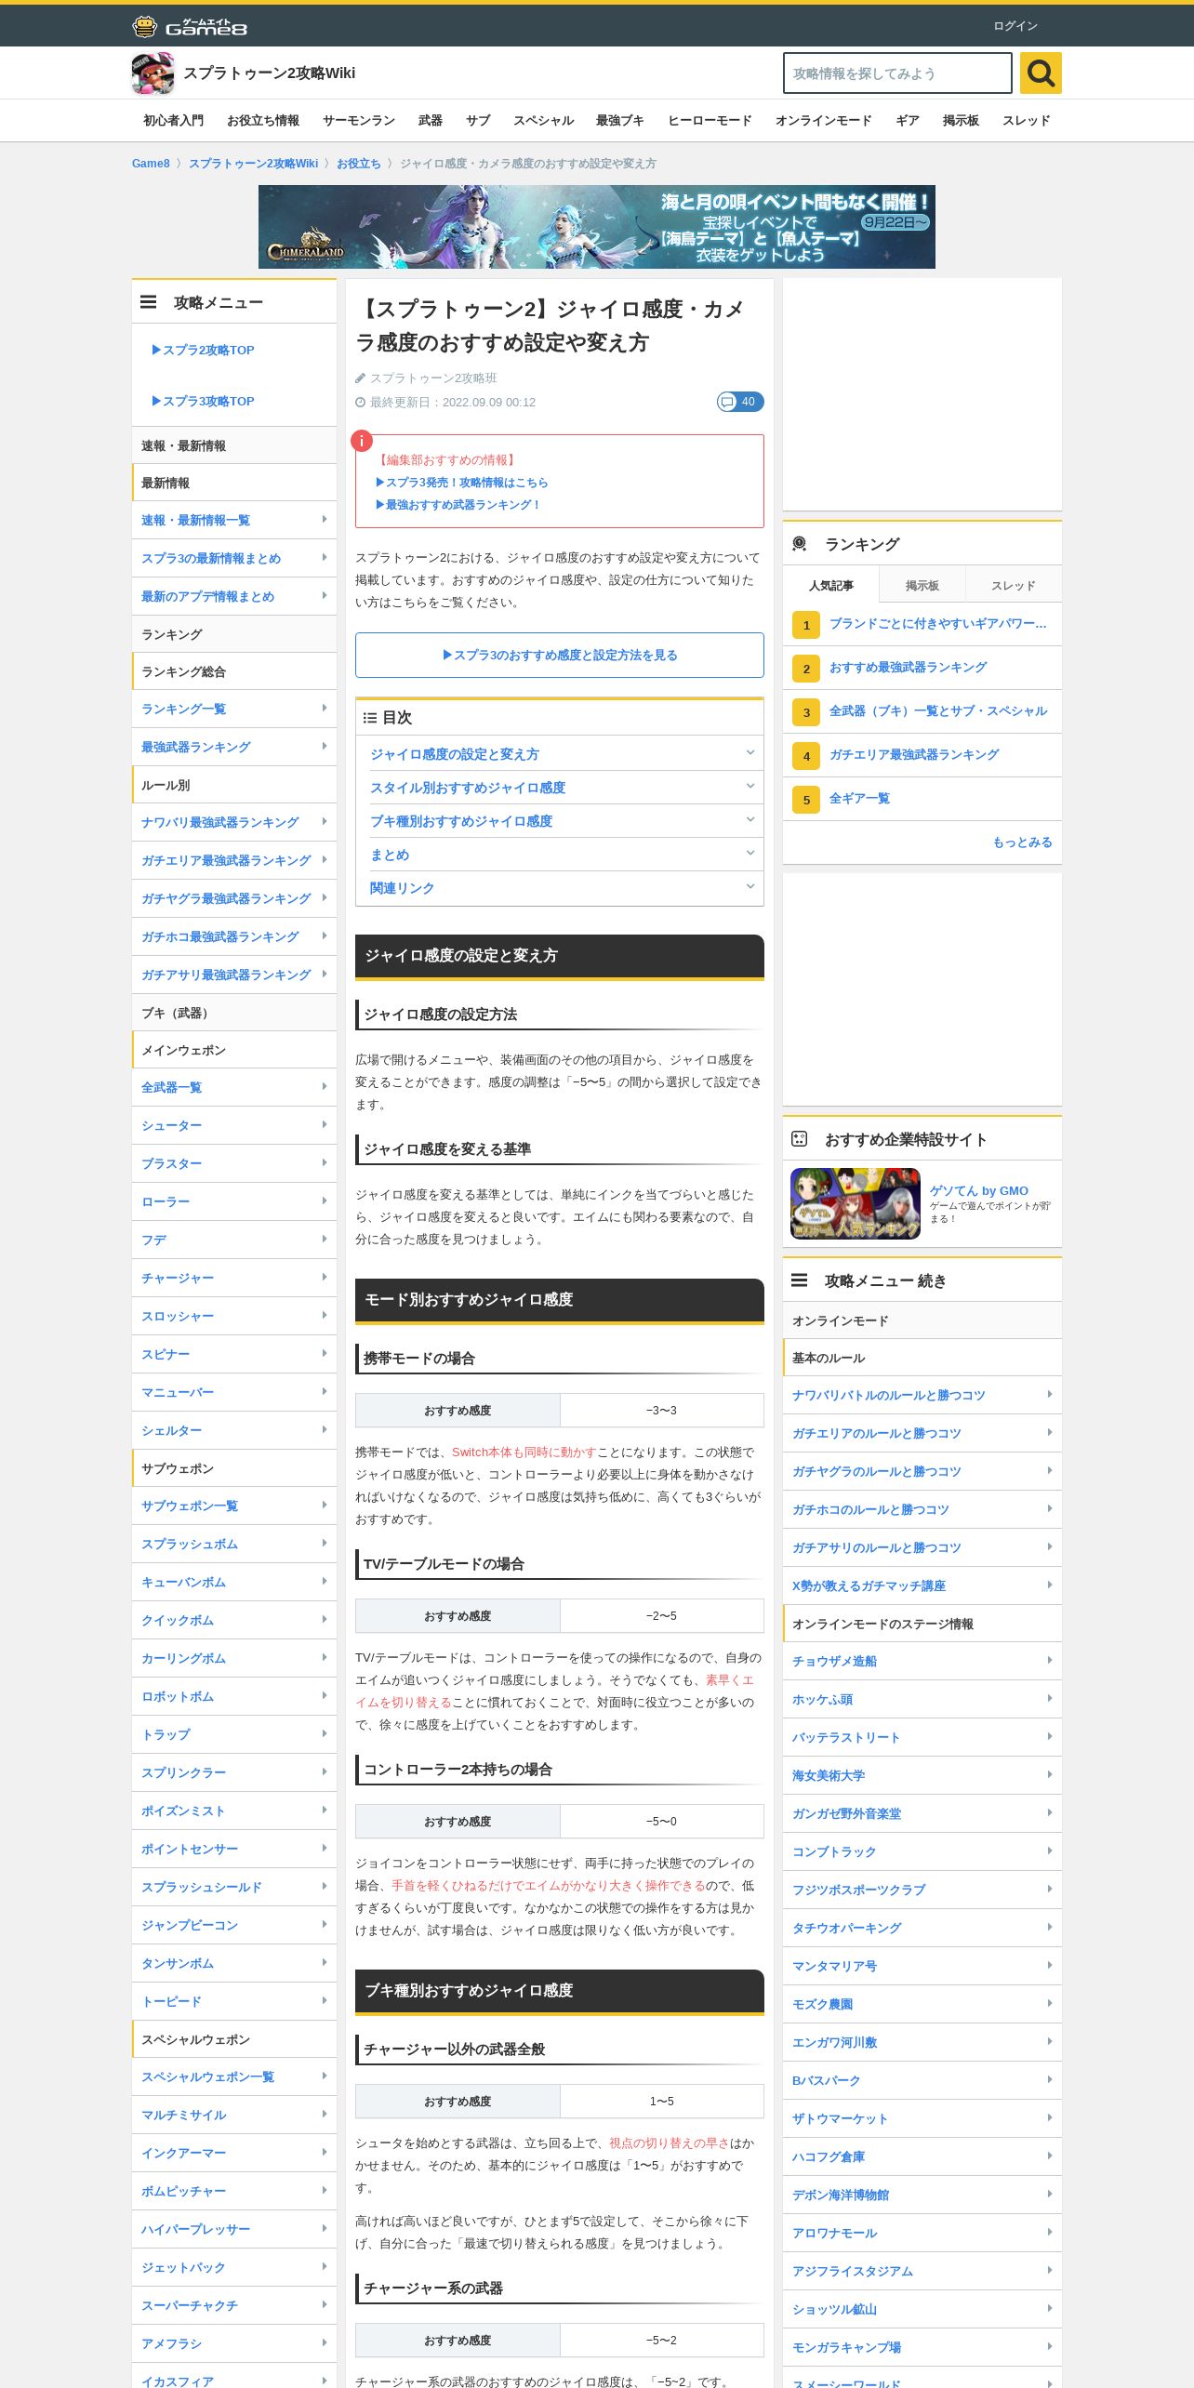Image resolution: width=1194 pixels, height=2388 pixels.
Task: Open シューター sidebar row arrow
Action: [324, 1125]
